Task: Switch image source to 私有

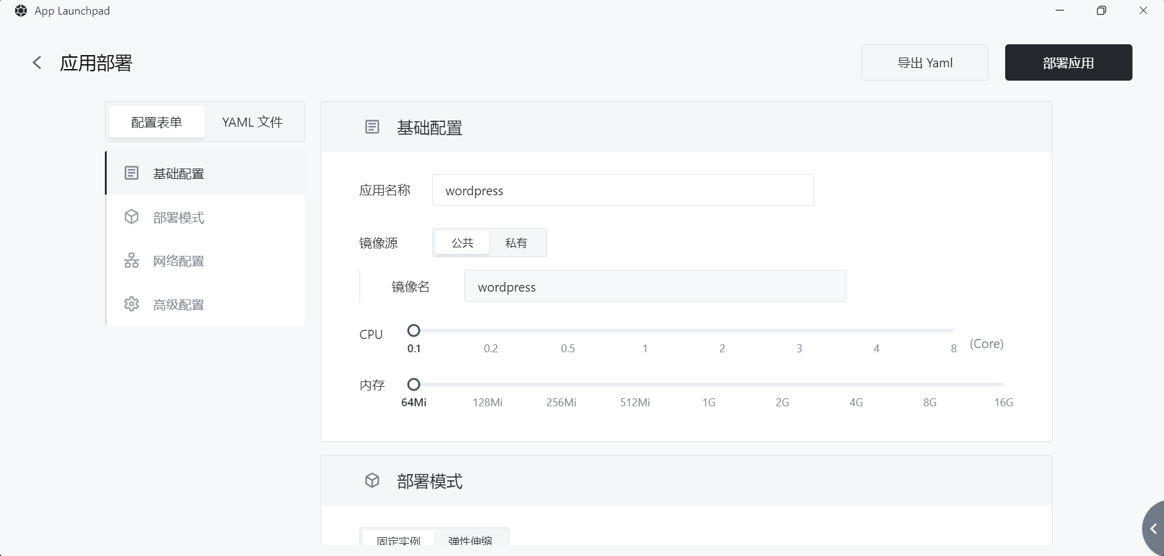Action: (x=516, y=243)
